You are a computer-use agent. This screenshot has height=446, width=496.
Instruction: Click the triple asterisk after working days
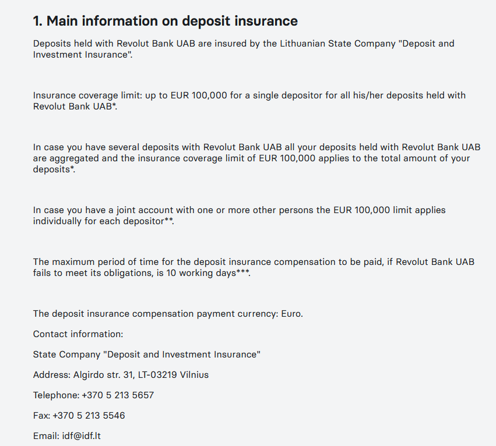[242, 271]
